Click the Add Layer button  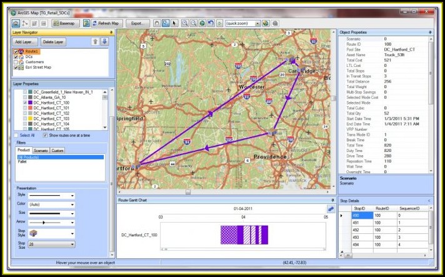tap(26, 42)
